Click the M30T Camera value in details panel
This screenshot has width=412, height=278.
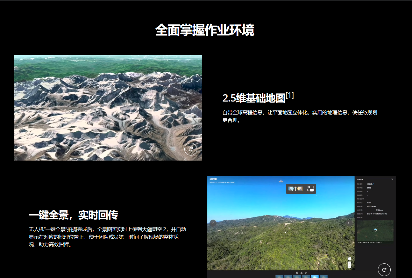(371, 206)
